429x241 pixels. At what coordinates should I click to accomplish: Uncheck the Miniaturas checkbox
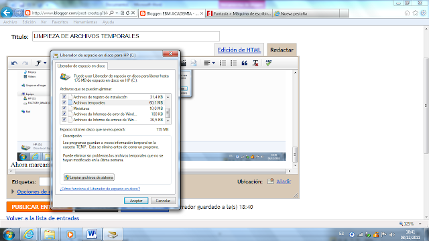(x=64, y=108)
